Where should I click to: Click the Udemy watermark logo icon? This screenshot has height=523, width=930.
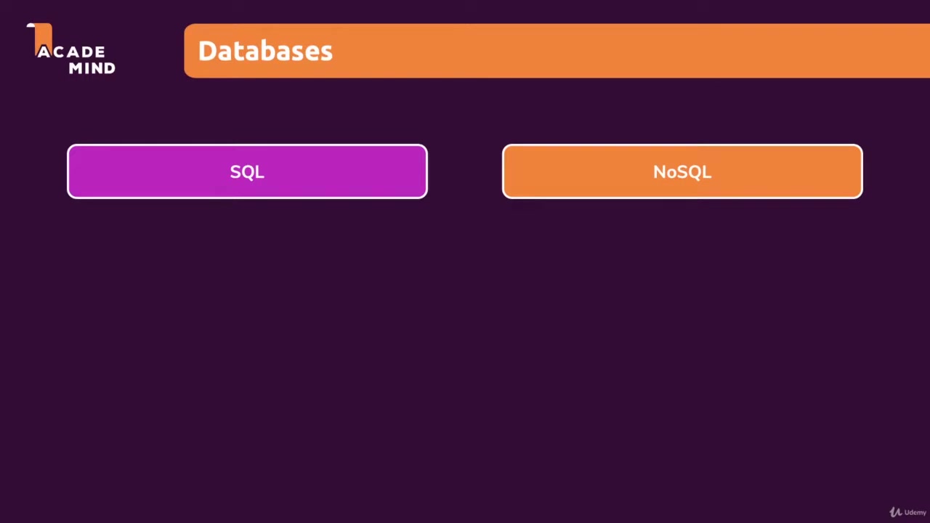coord(896,512)
